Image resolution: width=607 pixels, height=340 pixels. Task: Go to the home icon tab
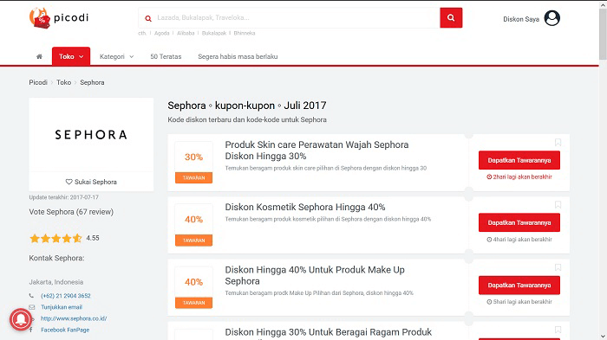39,56
